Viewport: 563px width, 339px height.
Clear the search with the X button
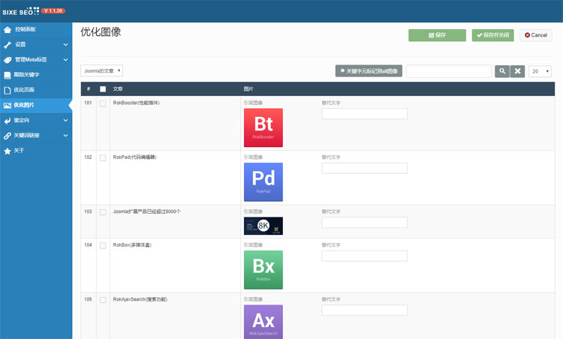pos(517,71)
